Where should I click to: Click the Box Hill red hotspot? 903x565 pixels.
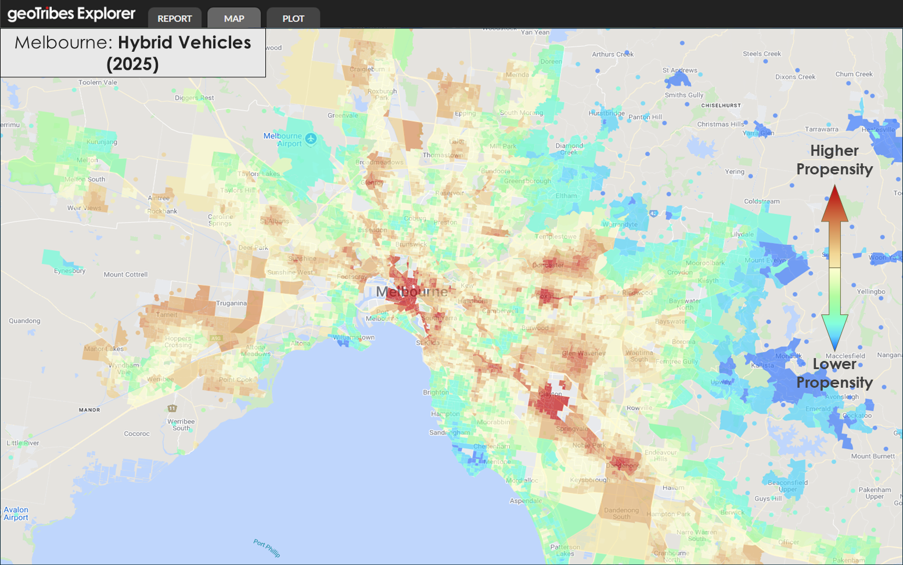[547, 295]
